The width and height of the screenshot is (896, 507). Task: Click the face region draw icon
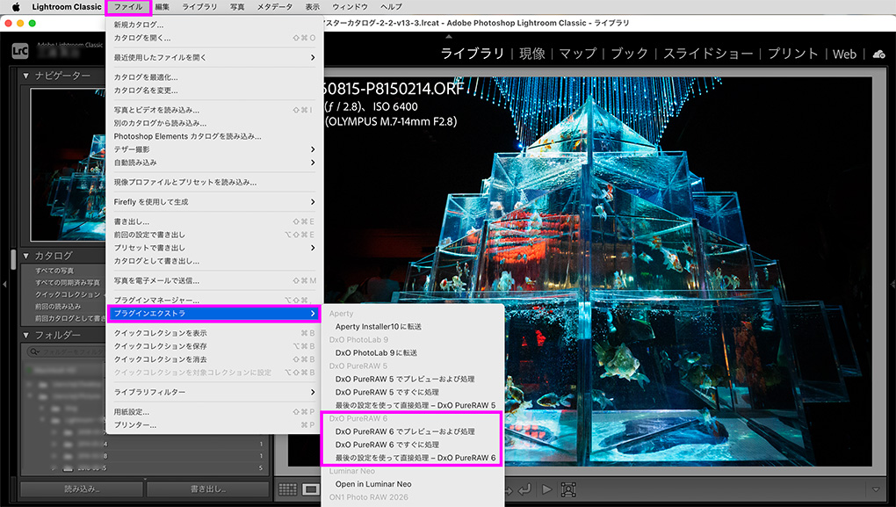click(568, 489)
